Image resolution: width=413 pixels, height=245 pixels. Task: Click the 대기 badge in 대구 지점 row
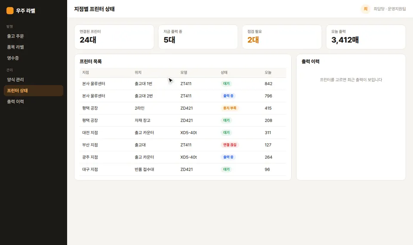[x=227, y=169]
